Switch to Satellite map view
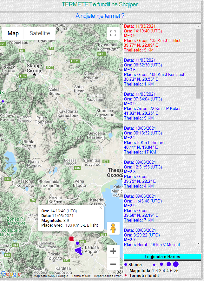 (x=40, y=33)
